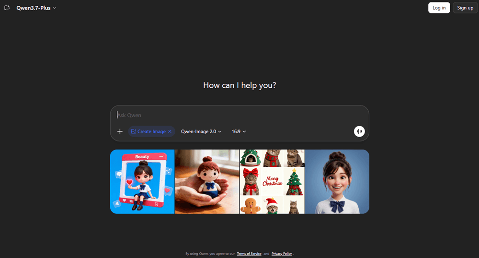Focus the Ask Qwen input field
Screen dimensions: 479x258
[x=239, y=115]
